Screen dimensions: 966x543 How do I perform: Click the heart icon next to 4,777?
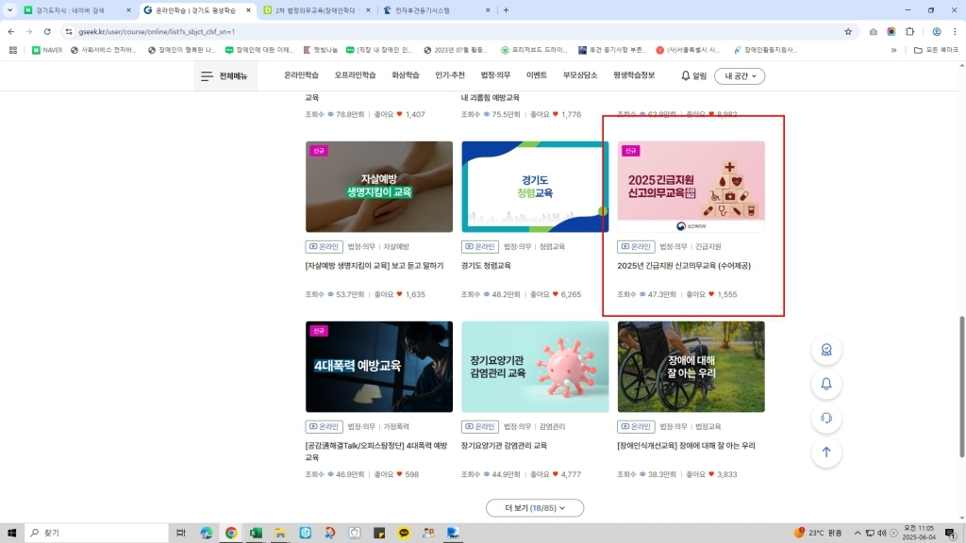[555, 474]
